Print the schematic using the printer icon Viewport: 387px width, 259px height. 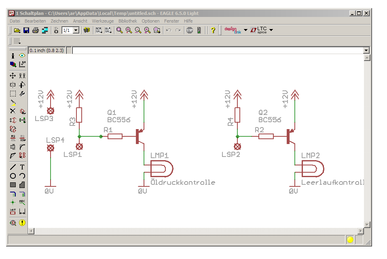pyautogui.click(x=36, y=30)
